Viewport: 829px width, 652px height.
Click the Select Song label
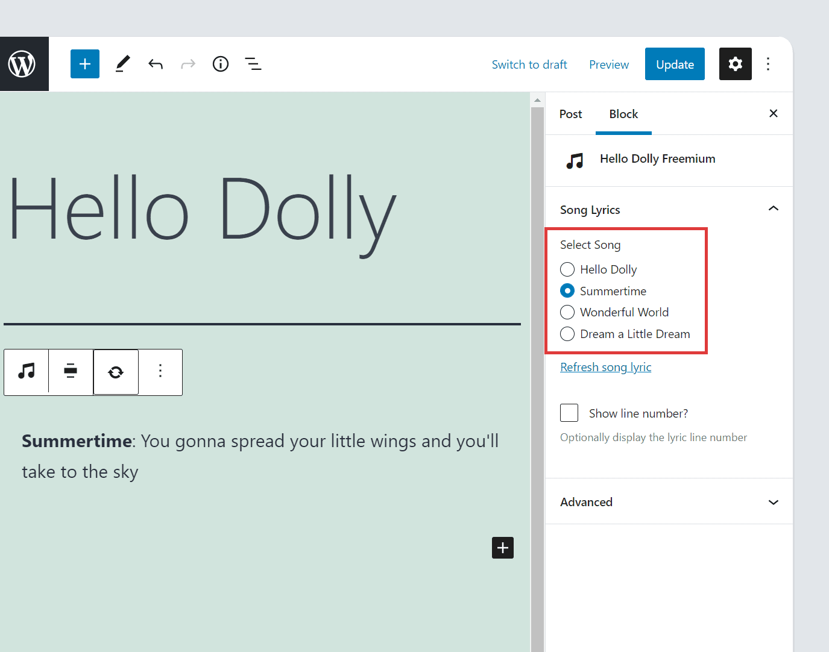pos(590,245)
